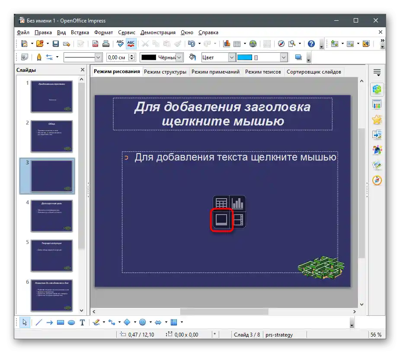
Task: Open Custom Animation star in the sidebar
Action: click(377, 120)
